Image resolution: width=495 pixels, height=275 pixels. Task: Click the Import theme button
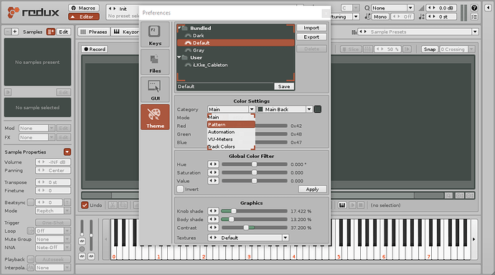click(x=311, y=28)
